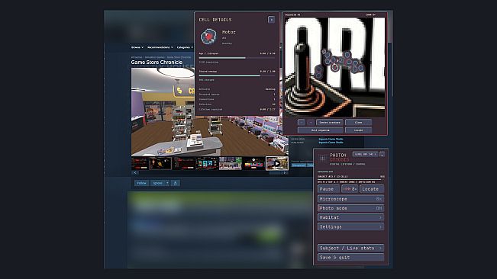Image resolution: width=497 pixels, height=279 pixels.
Task: Select the fourth thumbnail showing game cards
Action: tap(207, 163)
